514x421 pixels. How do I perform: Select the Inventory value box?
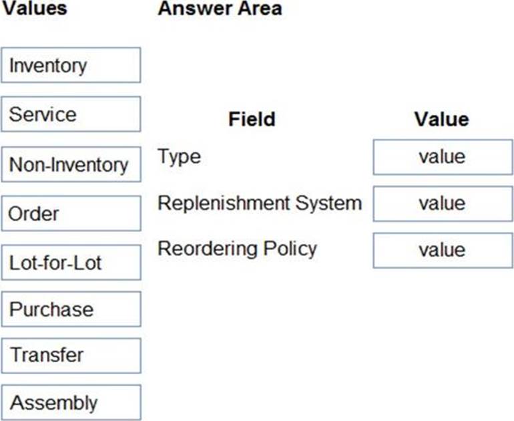coord(71,65)
